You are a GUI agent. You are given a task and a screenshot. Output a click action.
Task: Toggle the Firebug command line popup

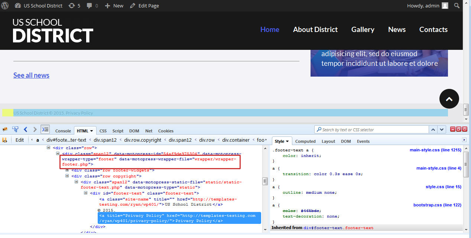point(45,129)
